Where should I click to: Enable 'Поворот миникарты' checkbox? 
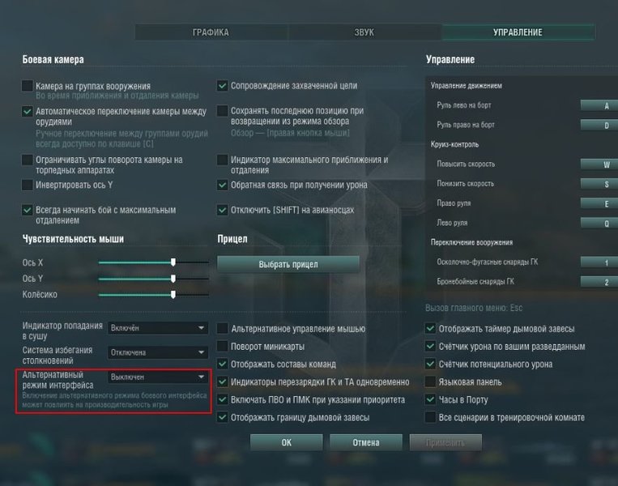(223, 346)
